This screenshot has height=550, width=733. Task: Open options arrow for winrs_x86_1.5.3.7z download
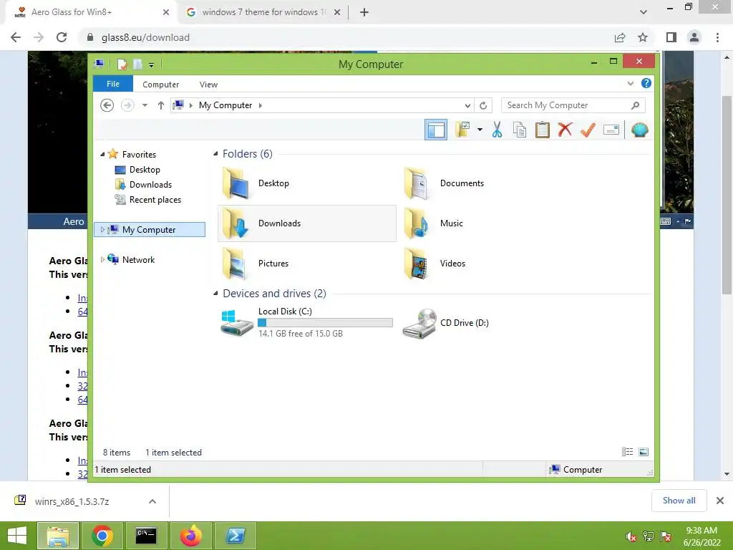click(152, 501)
